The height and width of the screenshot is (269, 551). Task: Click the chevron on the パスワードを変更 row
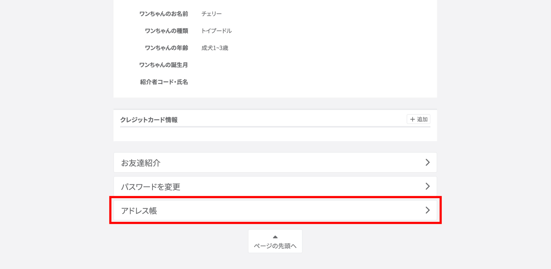click(428, 186)
